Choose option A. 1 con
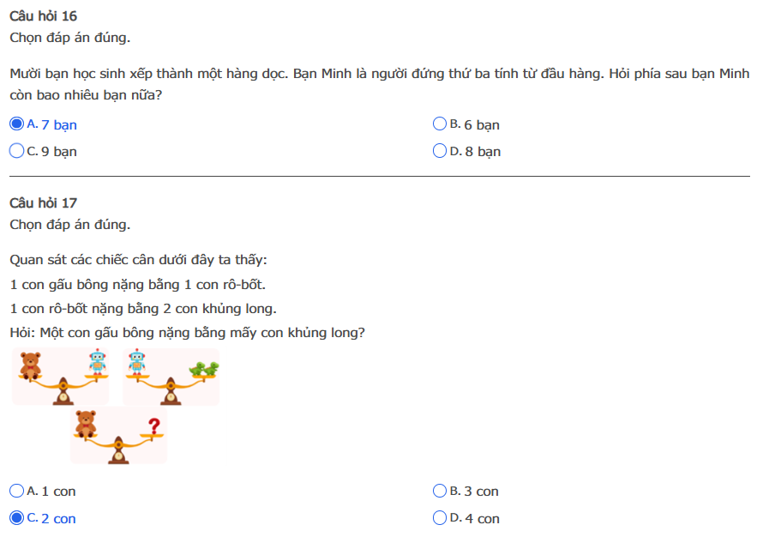The image size is (757, 537). (16, 491)
